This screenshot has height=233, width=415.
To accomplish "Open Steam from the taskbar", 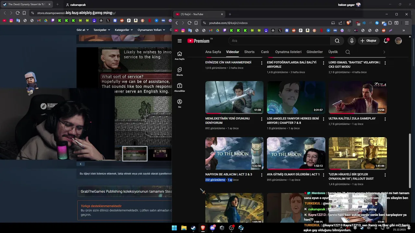I will [x=193, y=228].
